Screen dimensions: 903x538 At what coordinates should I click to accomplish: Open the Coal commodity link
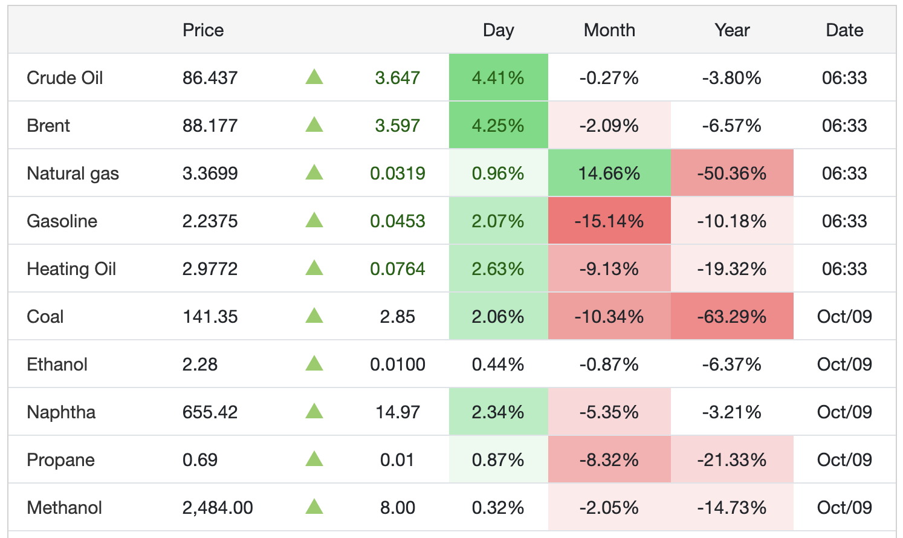pyautogui.click(x=45, y=317)
